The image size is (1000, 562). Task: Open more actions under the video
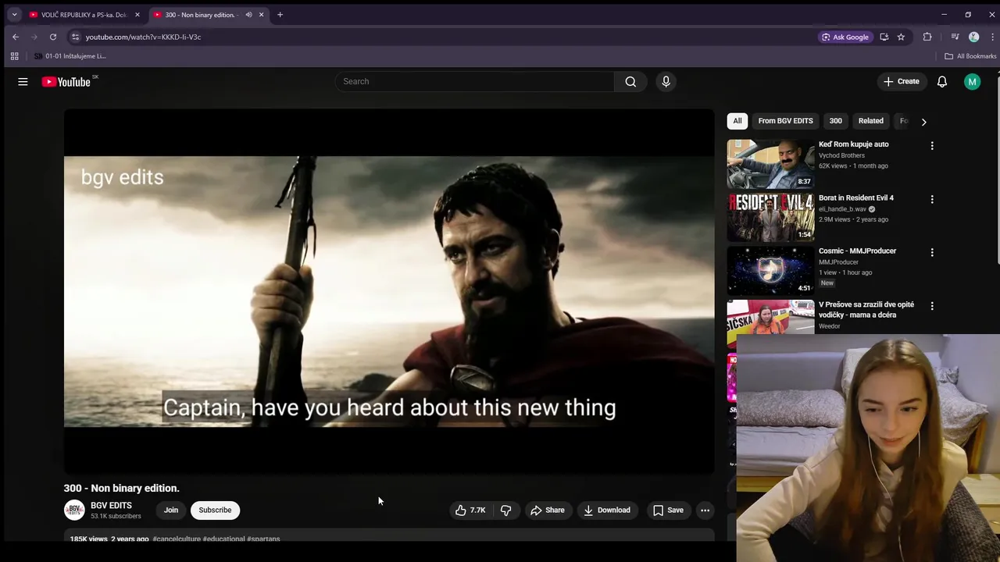pos(705,510)
